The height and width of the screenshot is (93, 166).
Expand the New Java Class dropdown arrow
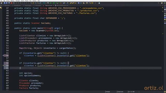(69, 3)
